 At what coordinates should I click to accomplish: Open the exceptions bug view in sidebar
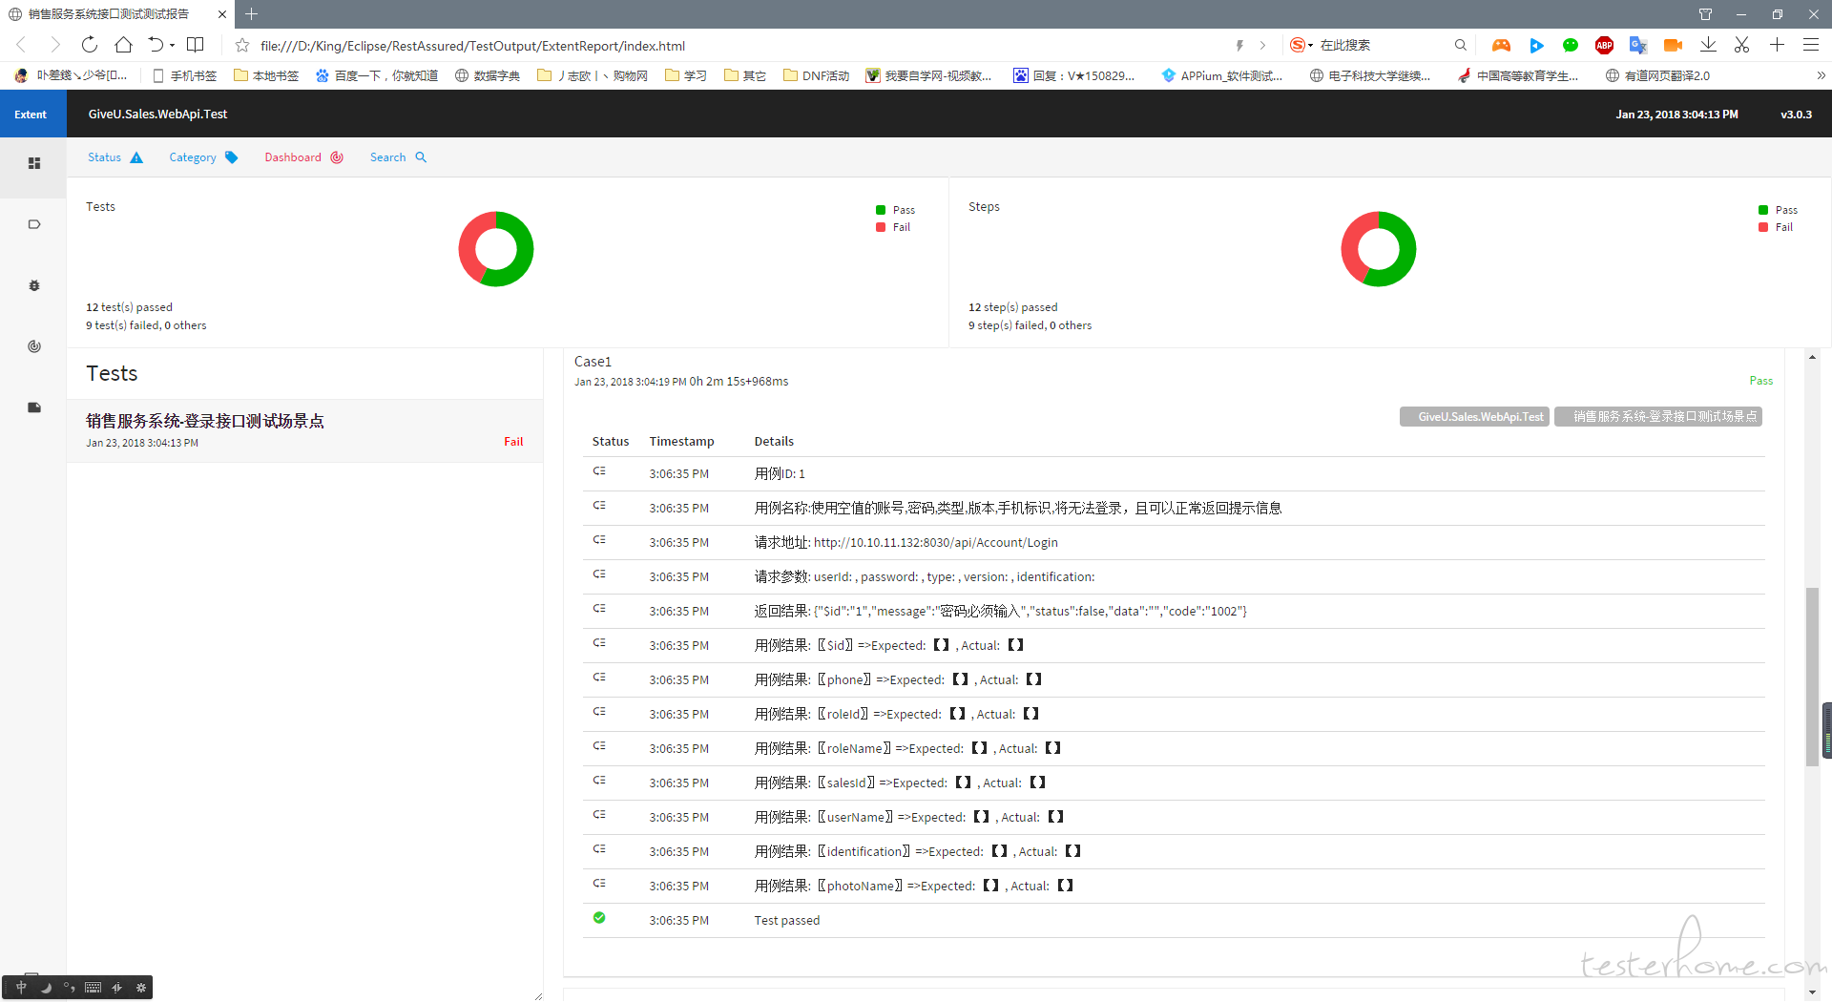(34, 286)
